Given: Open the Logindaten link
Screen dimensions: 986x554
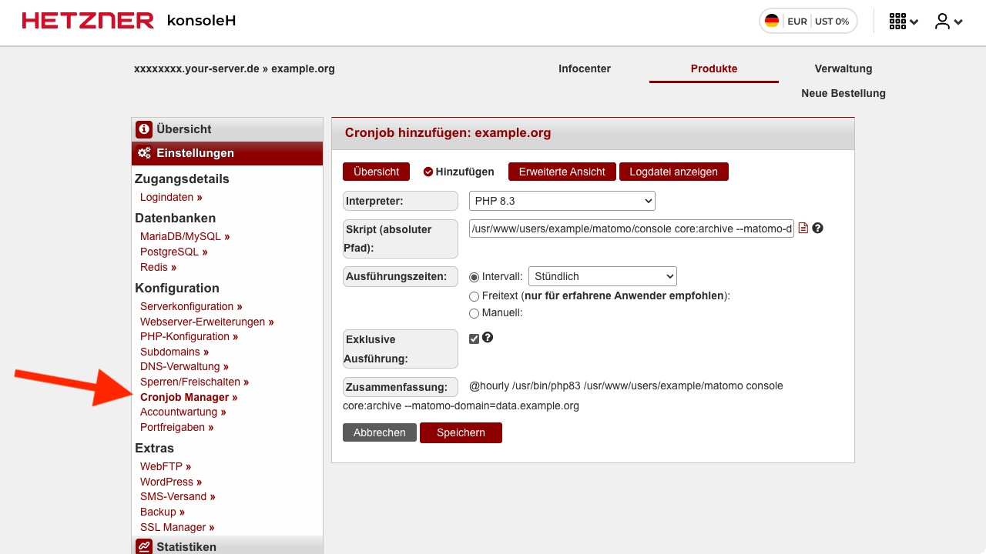Looking at the screenshot, I should pos(171,197).
